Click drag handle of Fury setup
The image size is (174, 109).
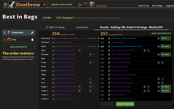tap(5, 40)
